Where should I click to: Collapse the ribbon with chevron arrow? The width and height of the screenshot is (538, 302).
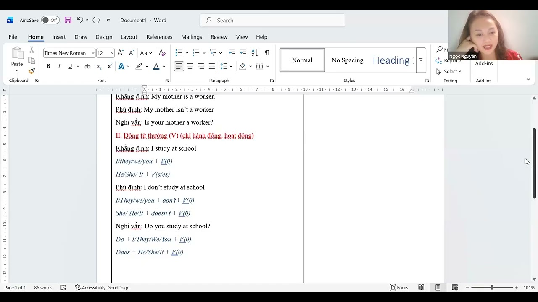[528, 79]
